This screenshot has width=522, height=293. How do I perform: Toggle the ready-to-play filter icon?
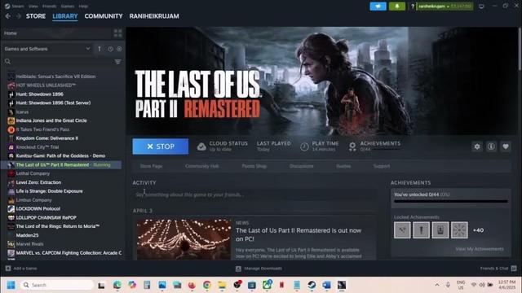coord(119,49)
